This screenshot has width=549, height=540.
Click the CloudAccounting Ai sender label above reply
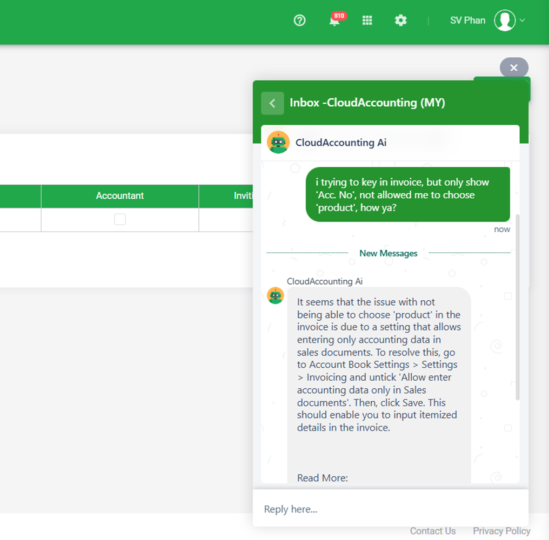coord(325,281)
